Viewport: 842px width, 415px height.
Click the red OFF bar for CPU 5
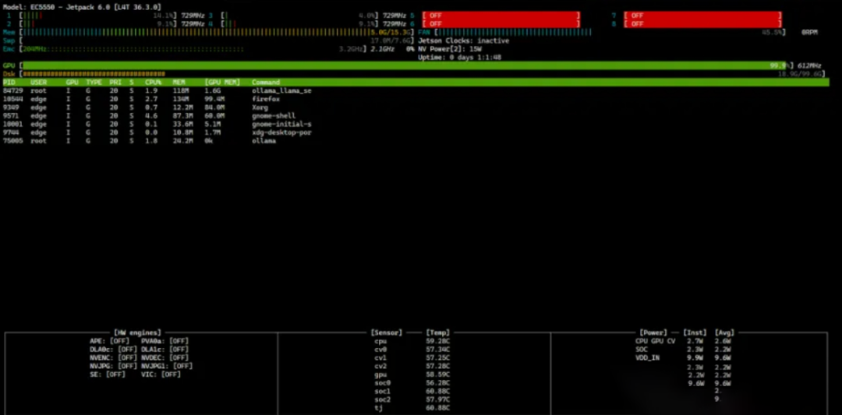[501, 16]
